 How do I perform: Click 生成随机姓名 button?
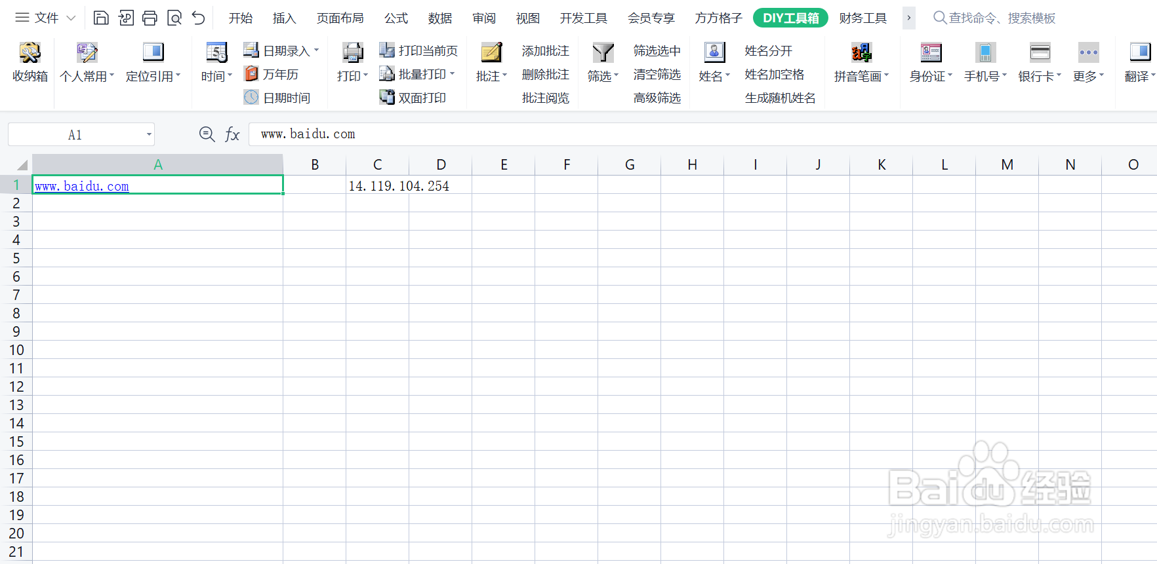(x=781, y=98)
